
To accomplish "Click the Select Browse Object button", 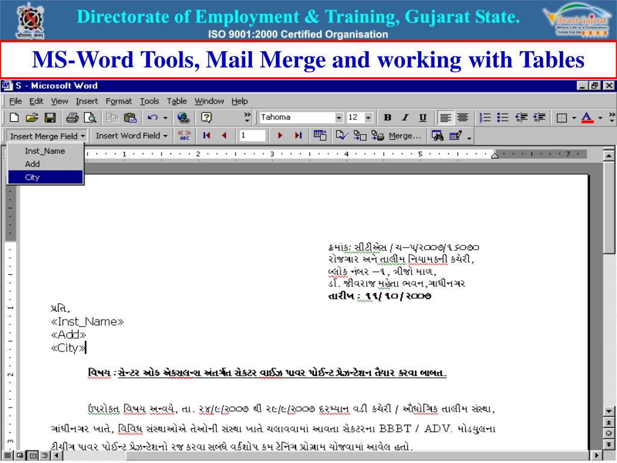I will pos(609,433).
